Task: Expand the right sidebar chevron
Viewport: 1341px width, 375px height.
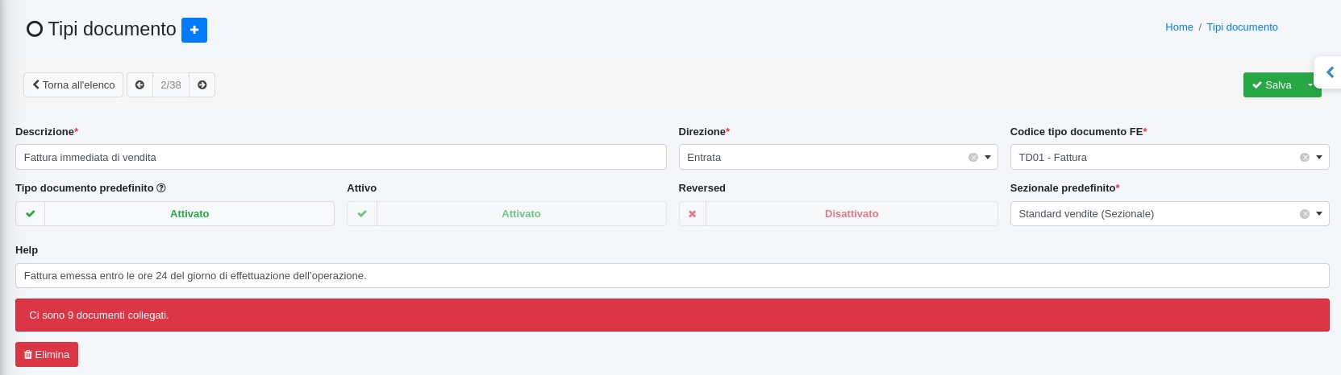Action: (x=1330, y=72)
